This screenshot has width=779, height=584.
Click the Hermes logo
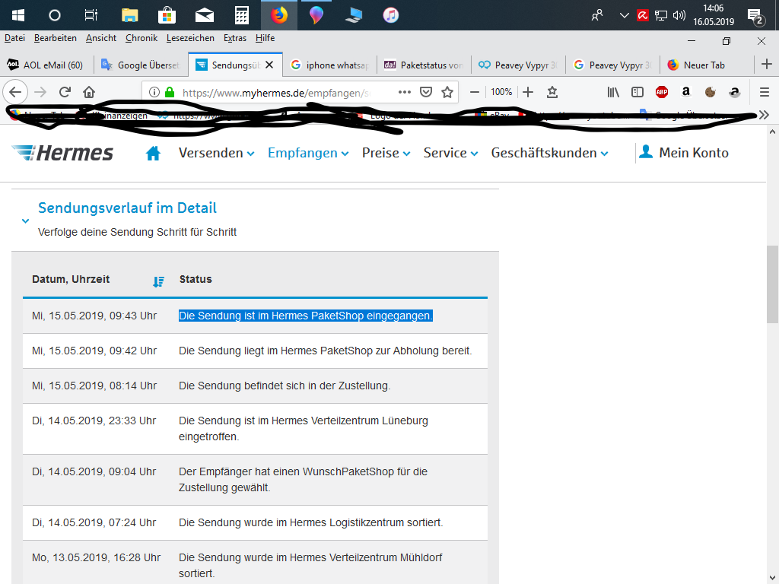(62, 153)
